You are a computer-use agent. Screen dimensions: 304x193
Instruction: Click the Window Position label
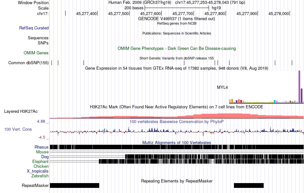pyautogui.click(x=33, y=3)
